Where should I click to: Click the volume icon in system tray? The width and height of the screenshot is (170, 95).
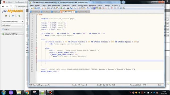pos(145,93)
